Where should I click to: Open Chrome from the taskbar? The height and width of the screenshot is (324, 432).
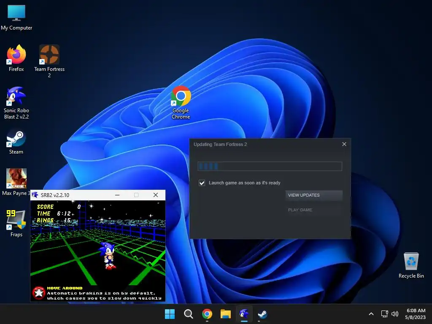click(x=207, y=314)
